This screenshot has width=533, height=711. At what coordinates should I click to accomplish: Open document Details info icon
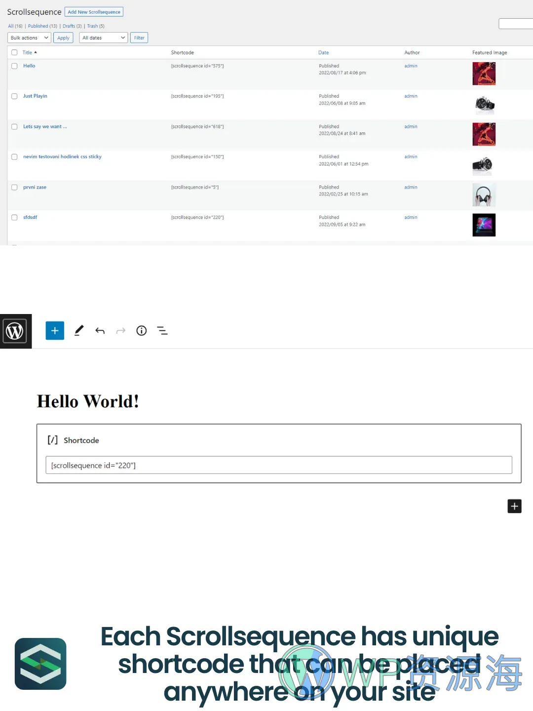(142, 331)
